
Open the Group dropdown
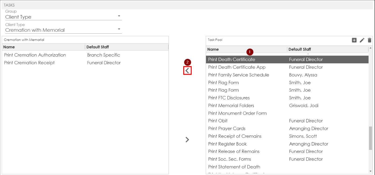(64, 17)
